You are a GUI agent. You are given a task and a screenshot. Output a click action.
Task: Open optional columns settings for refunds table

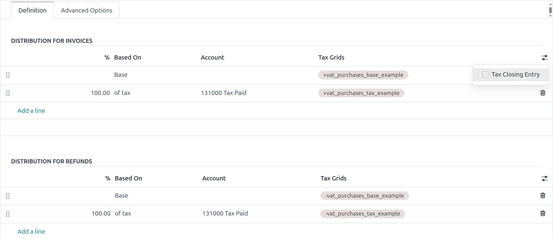click(545, 179)
